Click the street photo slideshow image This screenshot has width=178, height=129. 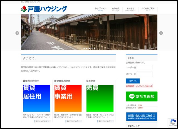tap(89, 32)
